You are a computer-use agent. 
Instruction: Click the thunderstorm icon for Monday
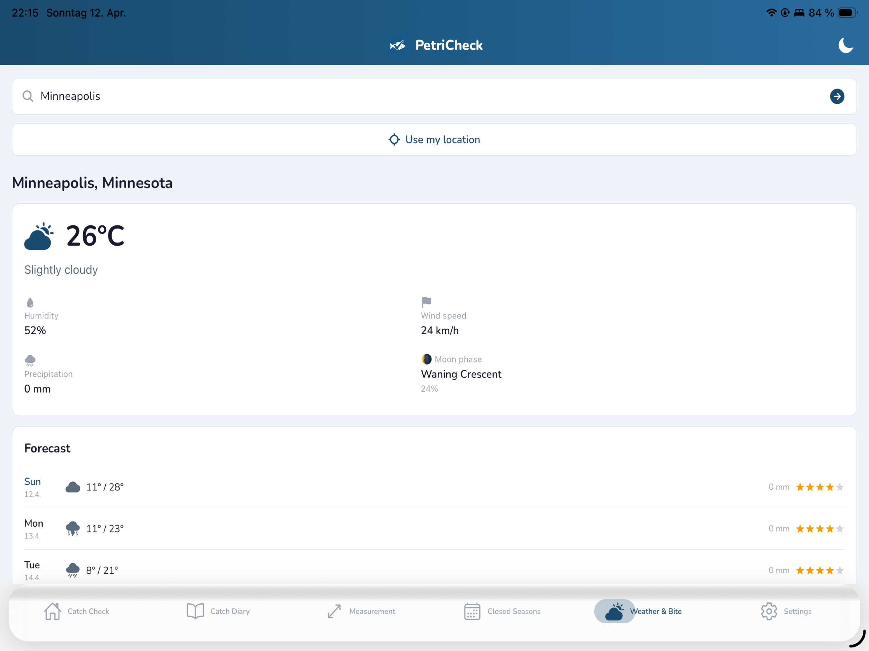click(73, 529)
